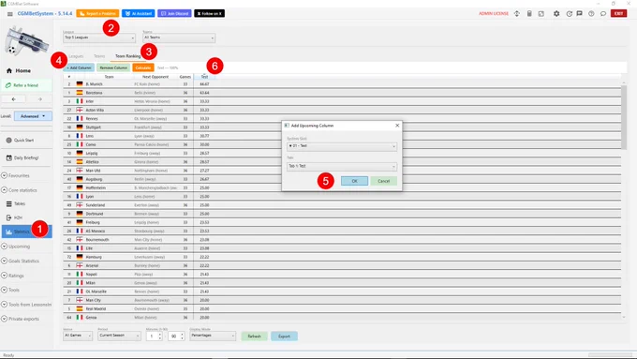Expand Tools from Lessonsin section
This screenshot has height=359, width=637.
pyautogui.click(x=26, y=305)
